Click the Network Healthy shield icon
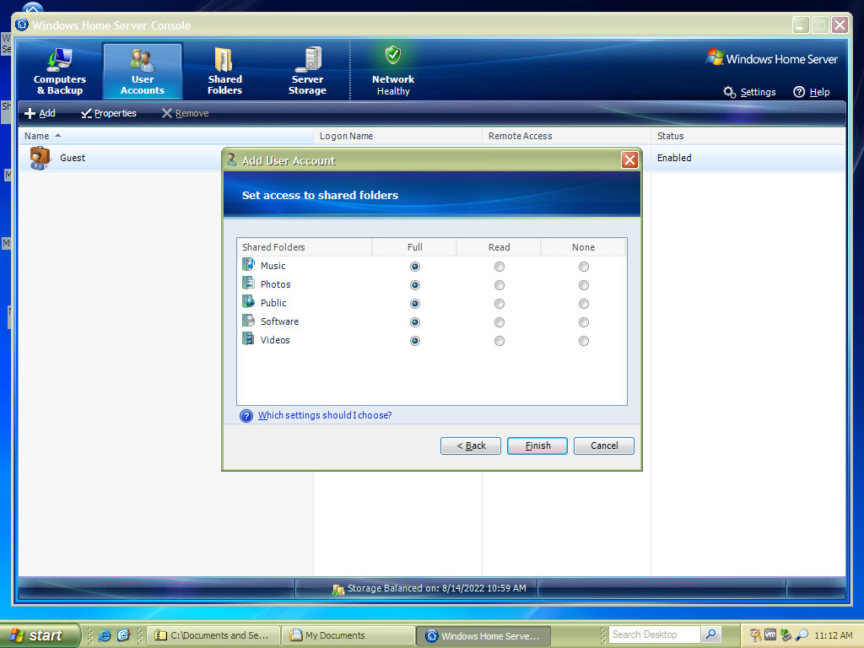 point(393,56)
